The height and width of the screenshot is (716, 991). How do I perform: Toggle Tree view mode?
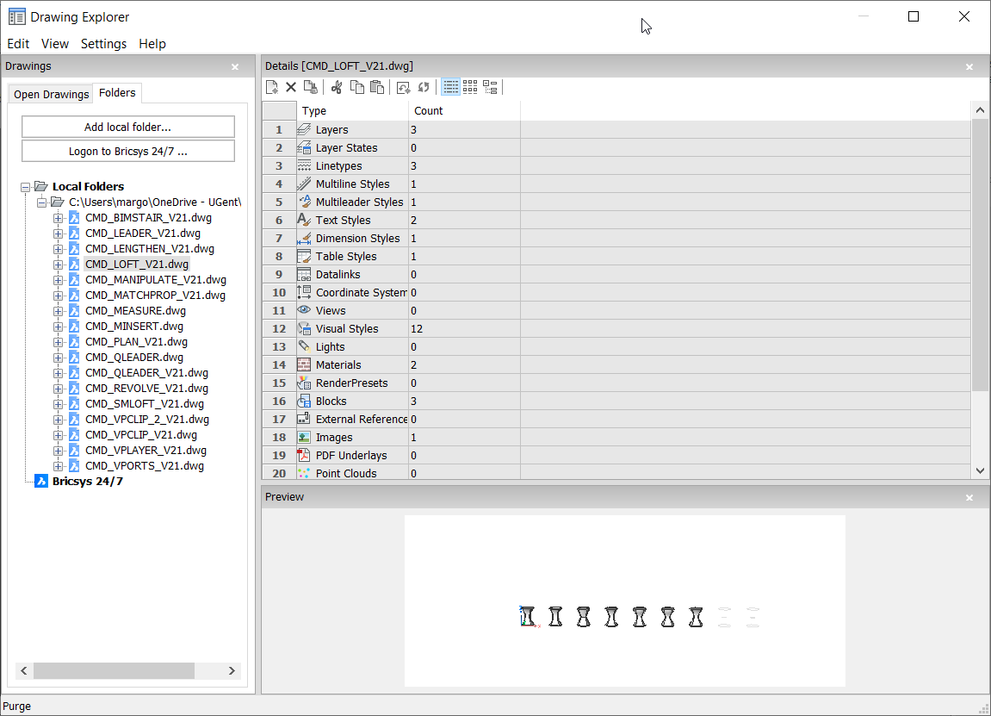pos(490,87)
